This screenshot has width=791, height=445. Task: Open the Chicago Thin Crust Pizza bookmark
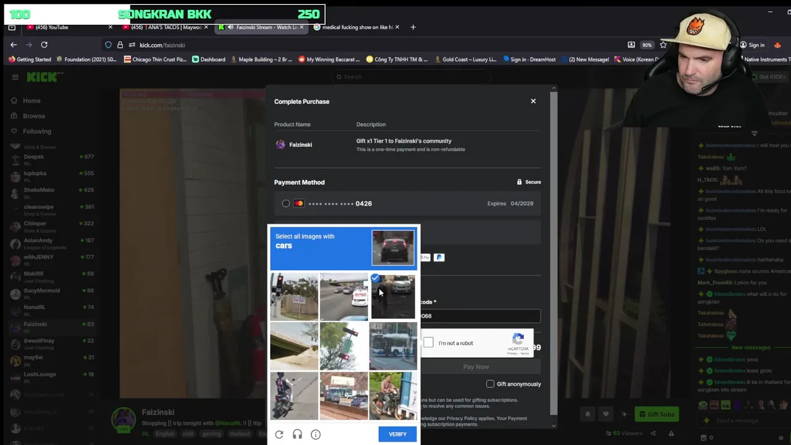154,59
